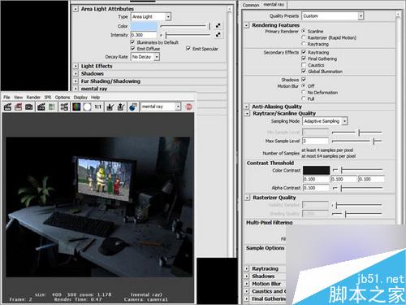
Task: Toggle the Global Illumination checkbox
Action: (x=304, y=72)
